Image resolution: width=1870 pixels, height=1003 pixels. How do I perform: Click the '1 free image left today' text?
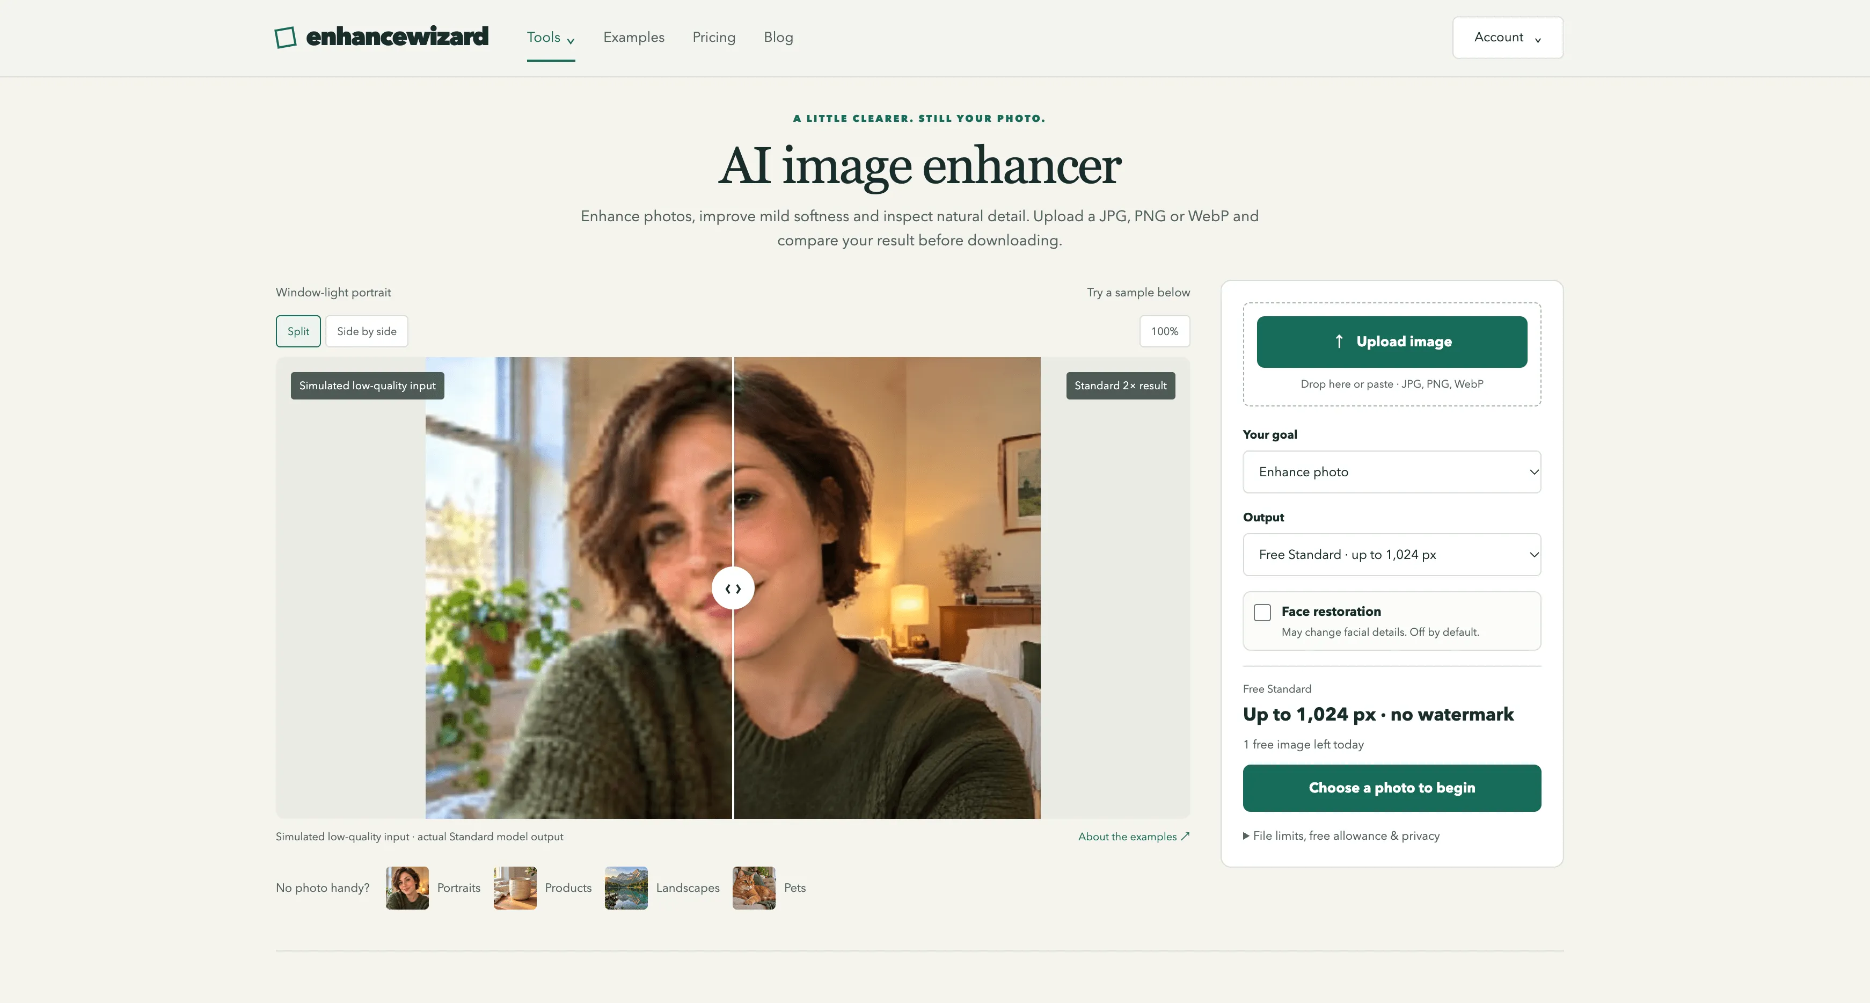point(1303,744)
